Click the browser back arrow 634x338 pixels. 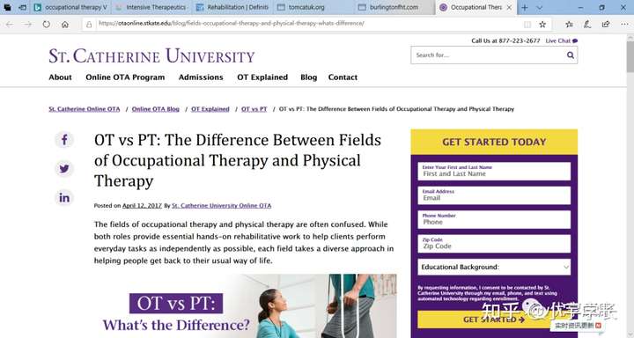point(10,25)
